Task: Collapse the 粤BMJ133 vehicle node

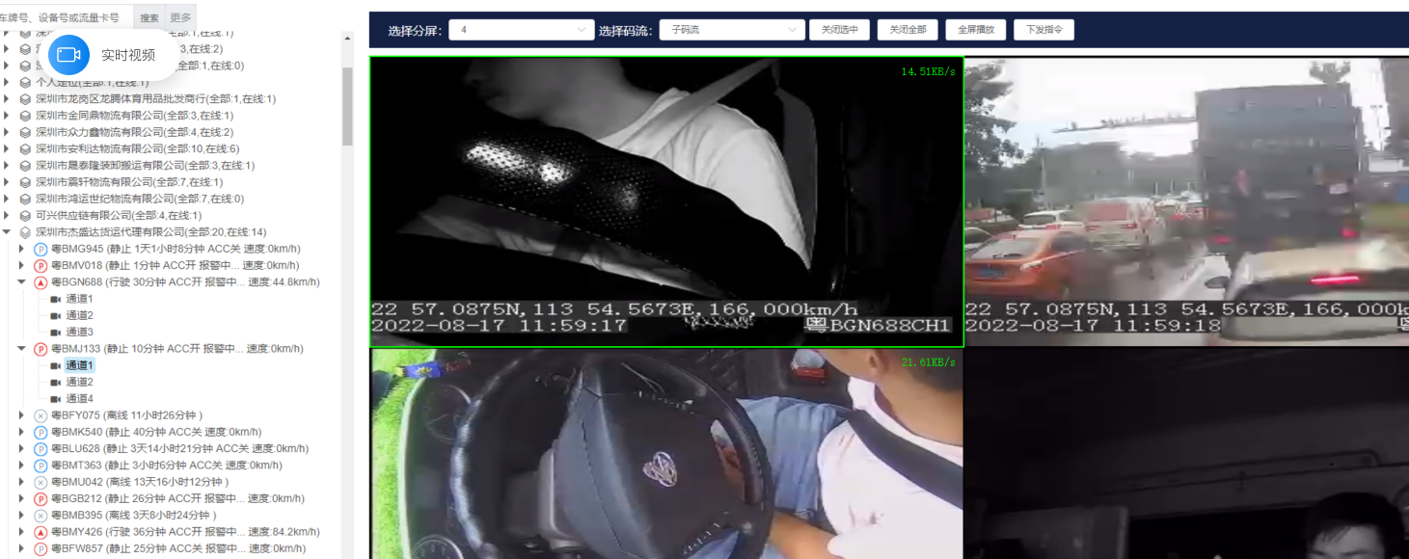Action: 21,349
